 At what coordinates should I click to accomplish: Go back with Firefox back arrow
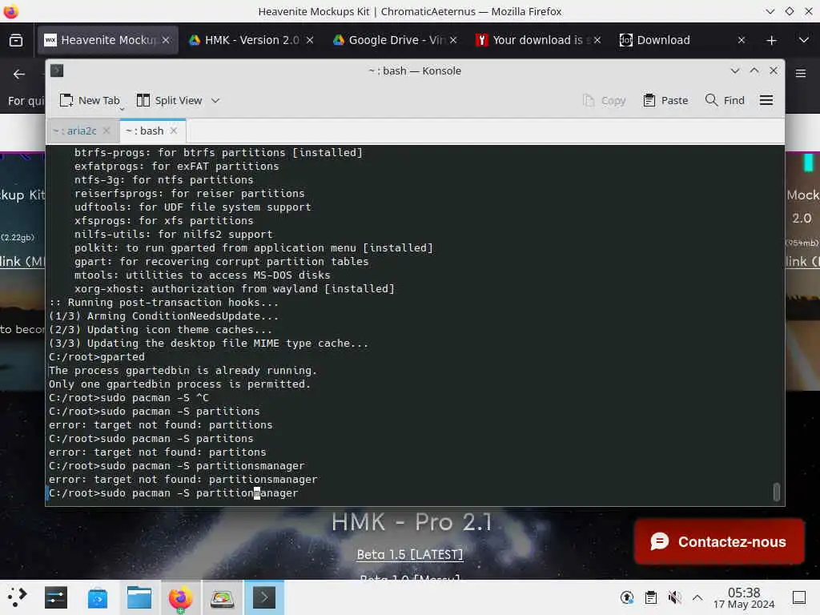click(19, 74)
